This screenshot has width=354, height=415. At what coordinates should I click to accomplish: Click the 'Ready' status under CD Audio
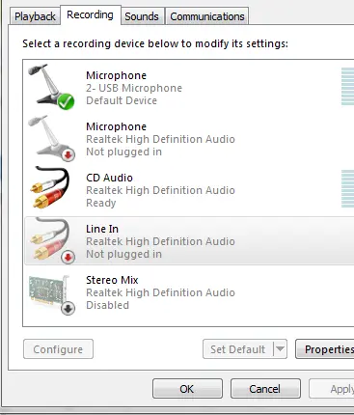point(101,203)
